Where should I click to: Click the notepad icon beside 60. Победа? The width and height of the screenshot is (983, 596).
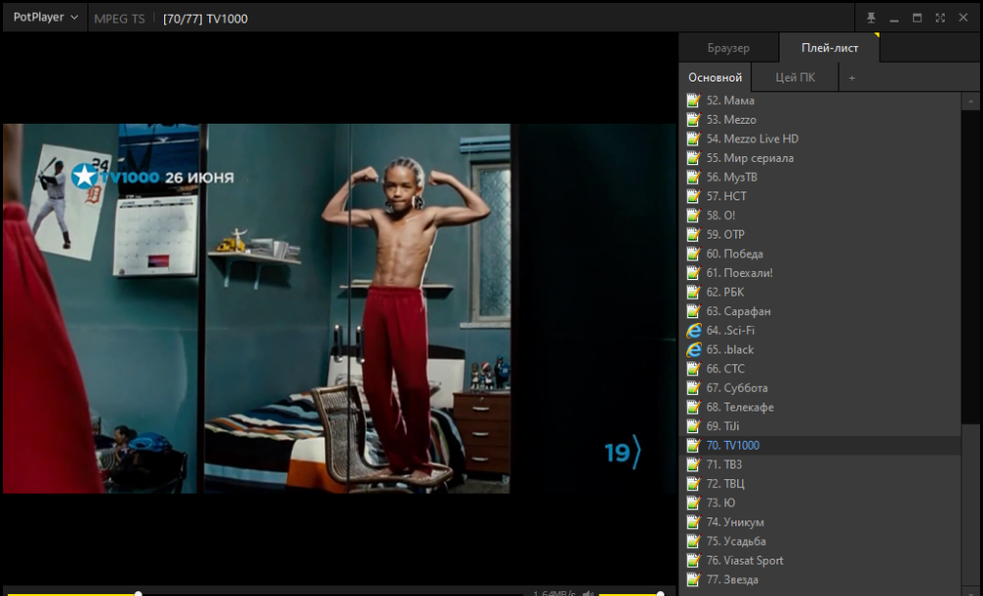point(693,253)
